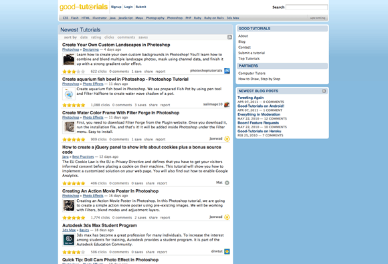Click share on Custom Landscapes tutorial
The image size is (388, 264).
(x=149, y=72)
